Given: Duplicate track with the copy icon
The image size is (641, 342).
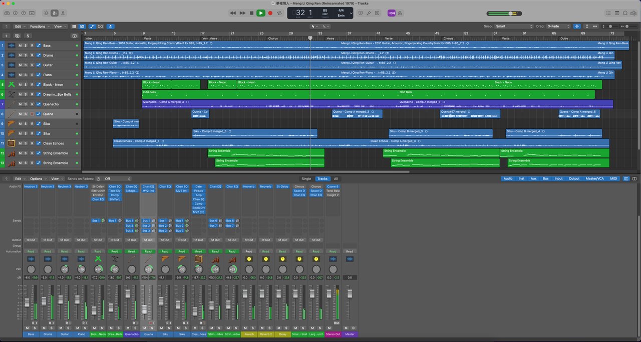Looking at the screenshot, I should pos(17,36).
